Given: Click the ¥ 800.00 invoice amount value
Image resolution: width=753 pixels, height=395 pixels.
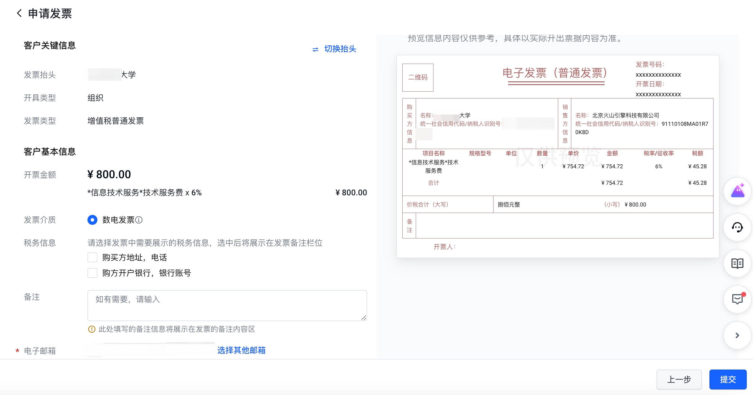Looking at the screenshot, I should [x=109, y=175].
